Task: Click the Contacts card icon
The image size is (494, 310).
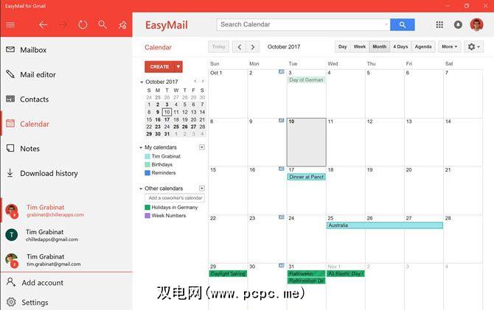Action: [x=10, y=99]
